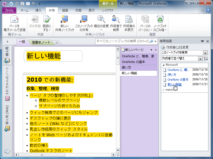Select page tab 使い方

(138, 68)
